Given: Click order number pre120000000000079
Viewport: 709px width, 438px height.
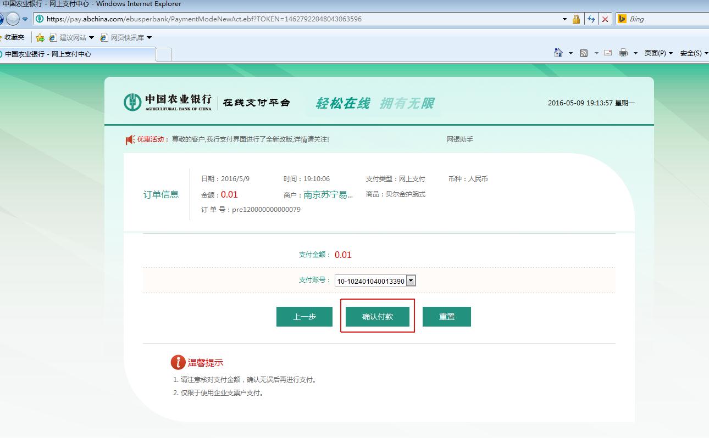Looking at the screenshot, I should [x=266, y=210].
